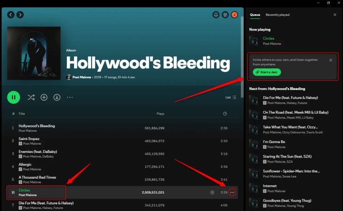
Task: Open DaBaby artist link under Enemies
Action: [48, 156]
